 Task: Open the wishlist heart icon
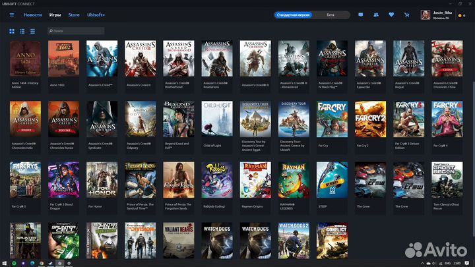pos(391,15)
